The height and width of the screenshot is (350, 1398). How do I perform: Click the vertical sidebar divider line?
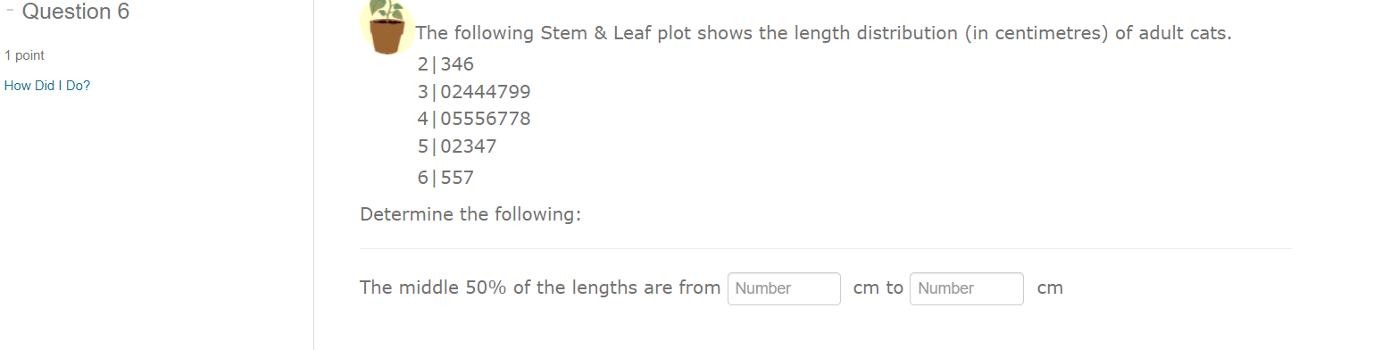tap(313, 175)
